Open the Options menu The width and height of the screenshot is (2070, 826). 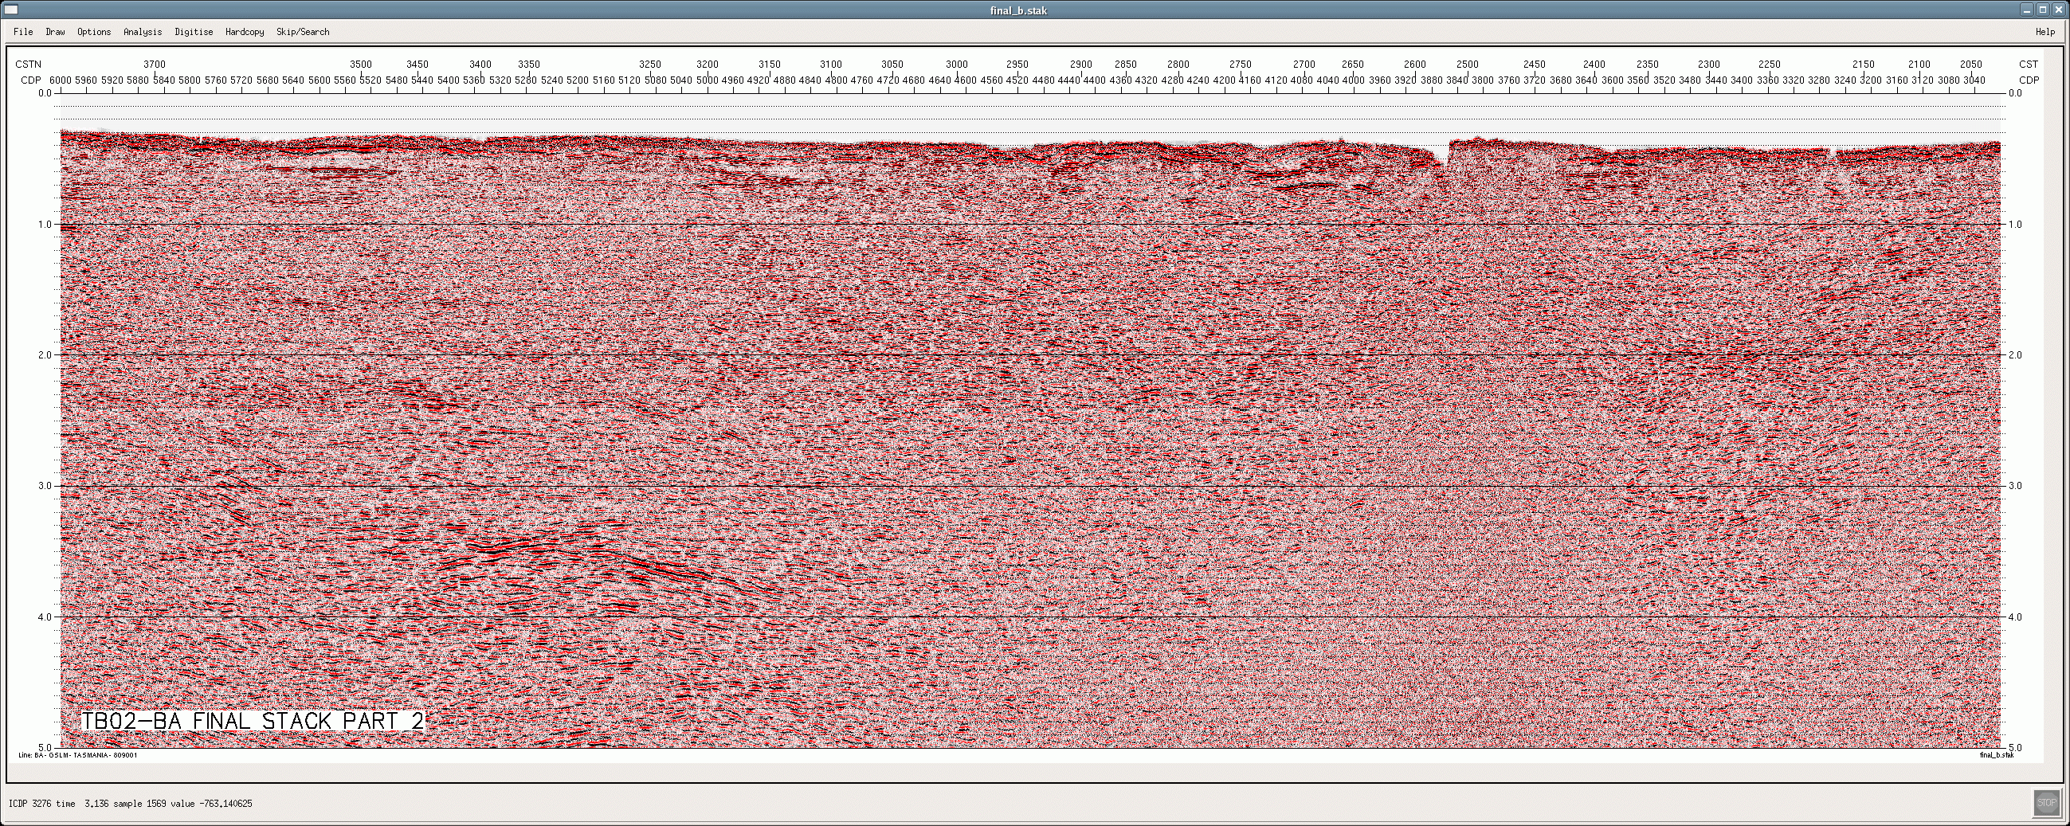(94, 32)
